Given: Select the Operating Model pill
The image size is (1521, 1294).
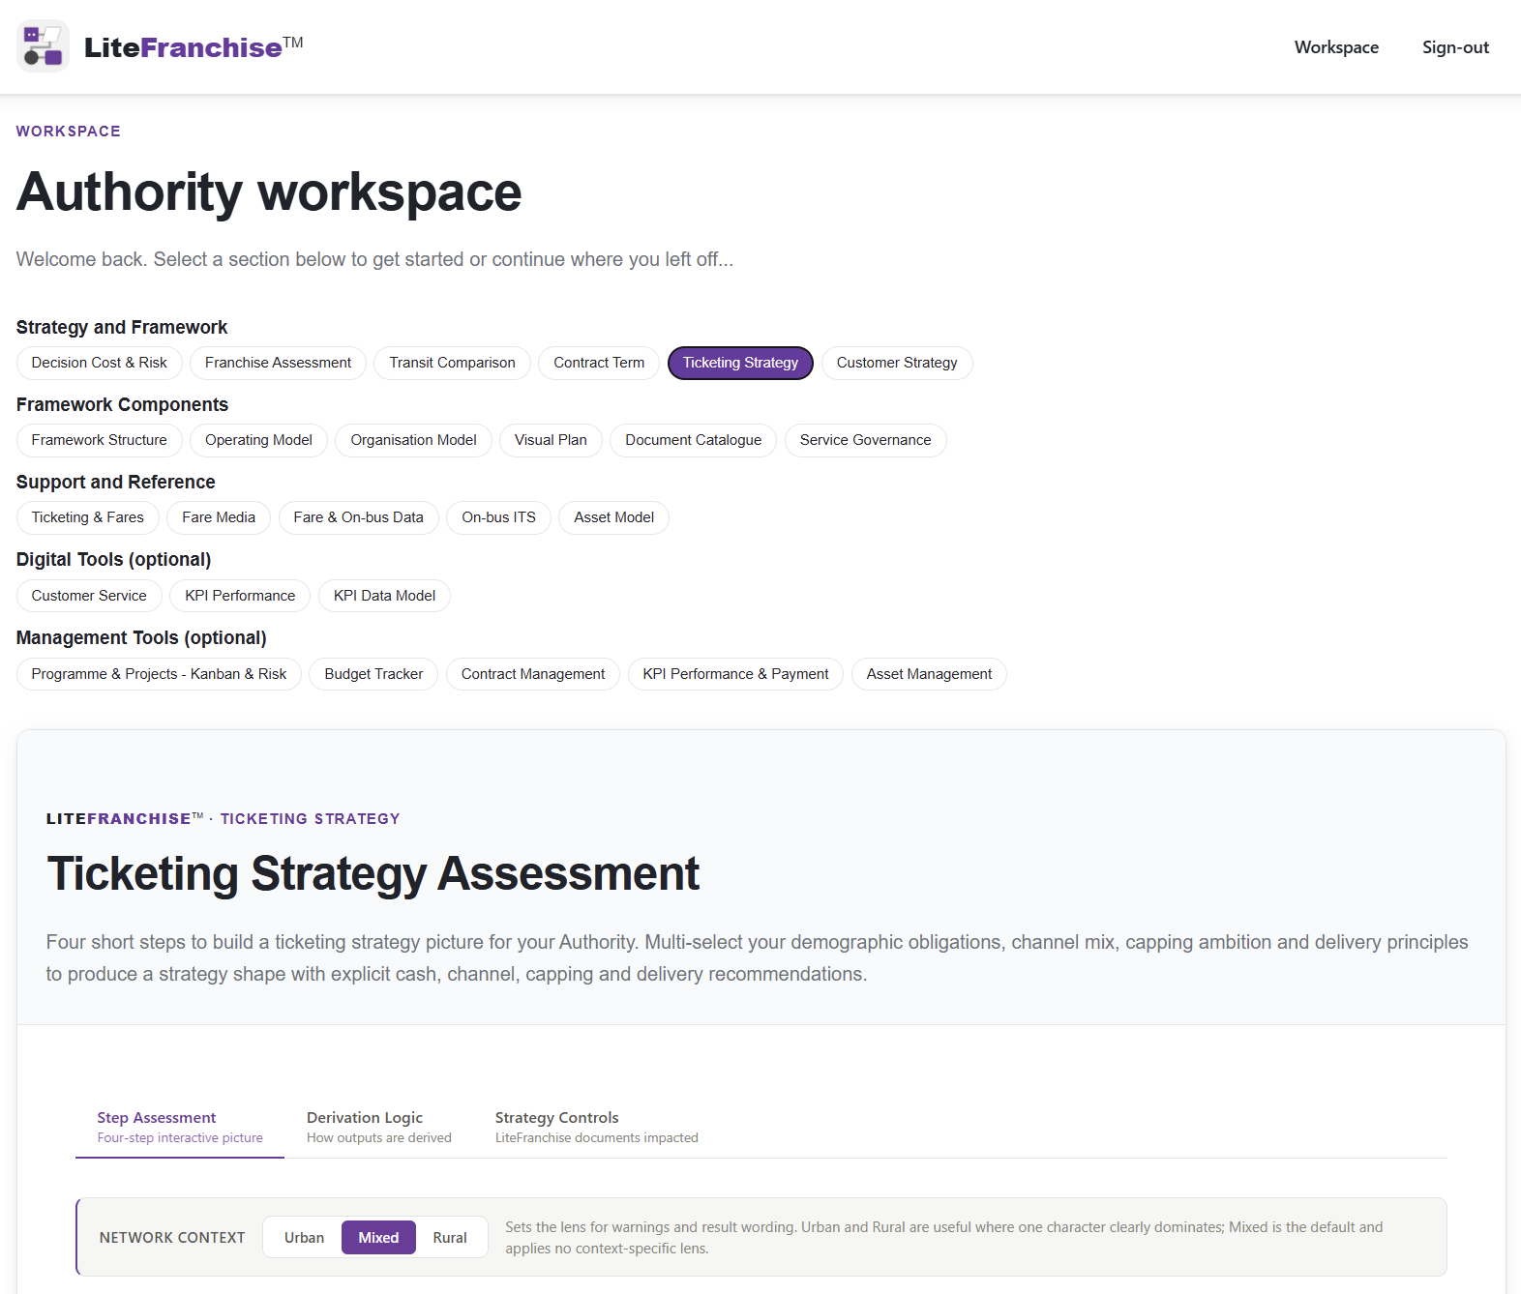Looking at the screenshot, I should 258,440.
